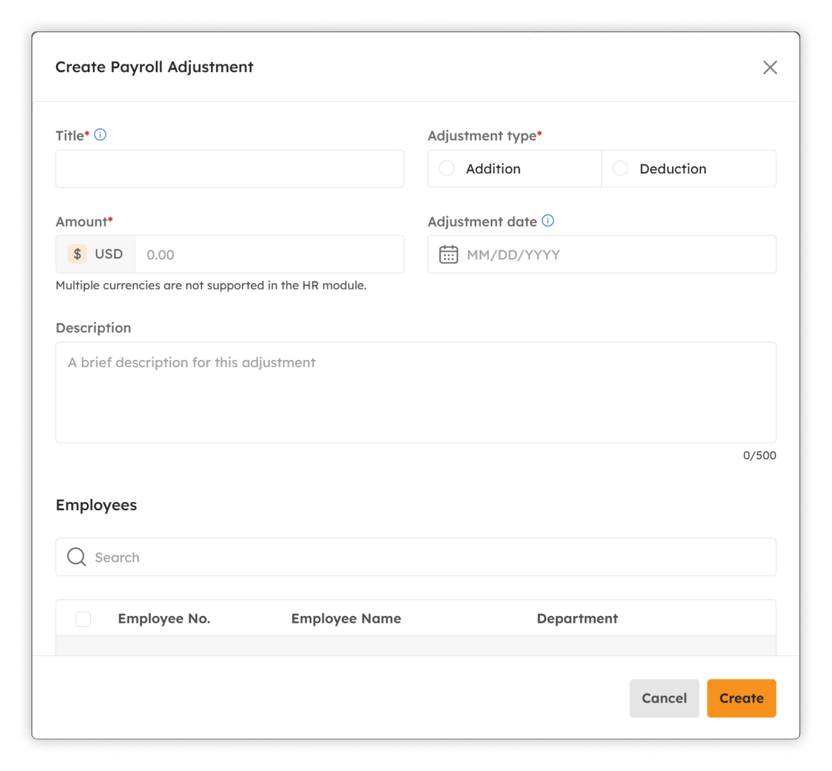
Task: Open the calendar icon in Adjustment date
Action: [x=448, y=254]
